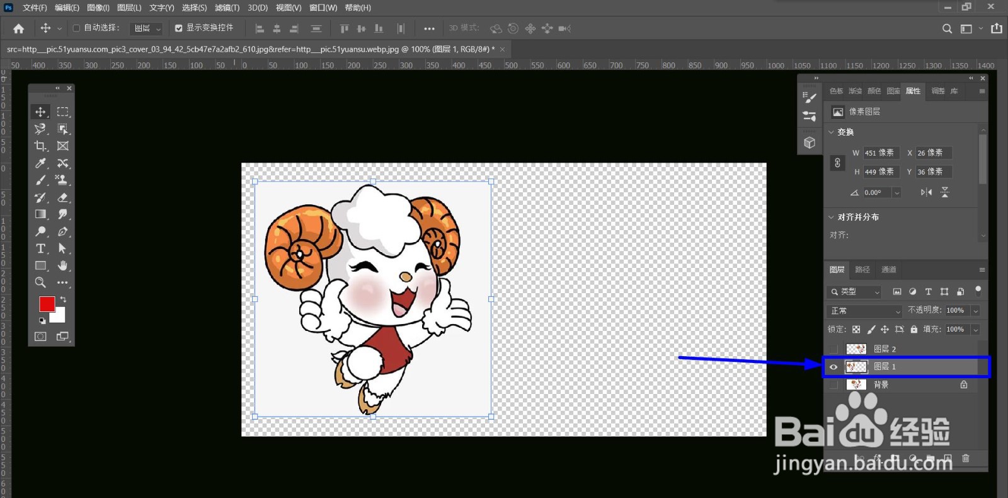The height and width of the screenshot is (498, 1008).
Task: Open the rotation angle dropdown arrow
Action: click(x=896, y=193)
